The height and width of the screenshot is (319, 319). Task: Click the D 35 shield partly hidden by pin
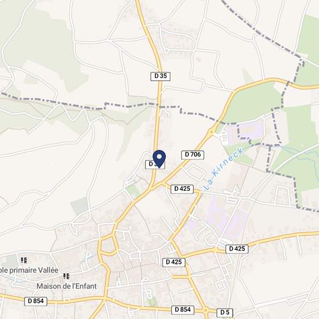[x=155, y=164]
